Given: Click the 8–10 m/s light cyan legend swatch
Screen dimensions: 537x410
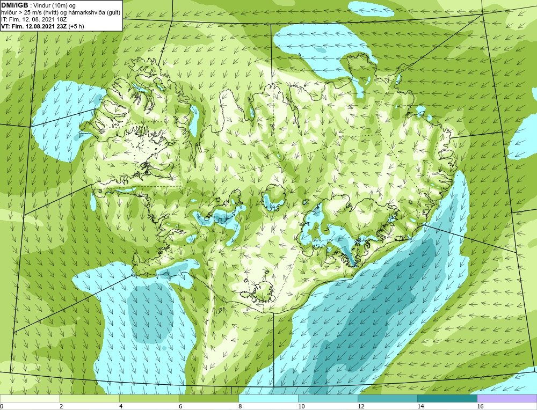Looking at the screenshot, I should click(x=268, y=398).
